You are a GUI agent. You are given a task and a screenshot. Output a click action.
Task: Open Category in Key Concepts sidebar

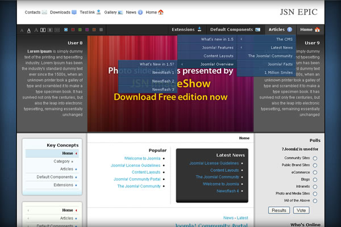click(61, 161)
